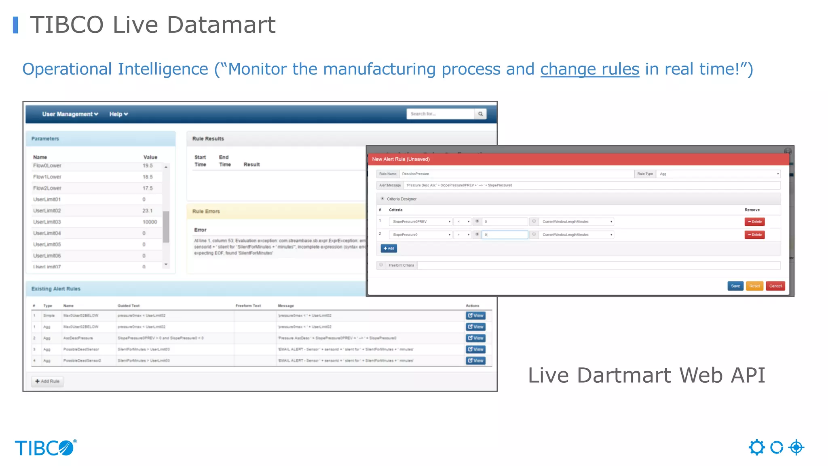Image resolution: width=828 pixels, height=466 pixels.
Task: Click the Rule Errors panel header
Action: 276,211
